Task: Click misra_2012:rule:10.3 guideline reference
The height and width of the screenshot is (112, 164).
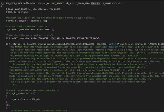Action: 59,47
